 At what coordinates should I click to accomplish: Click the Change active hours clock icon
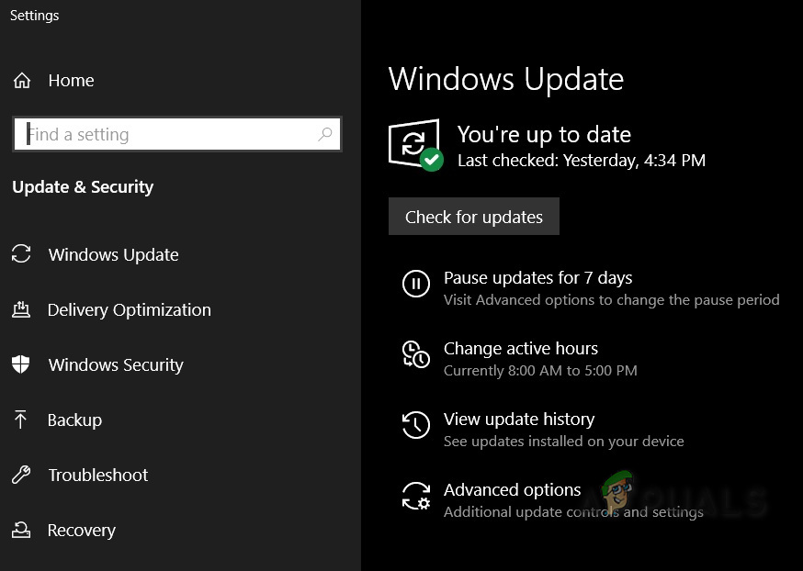pos(416,354)
